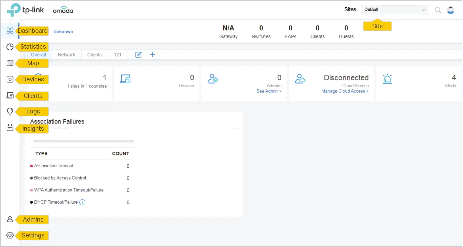Select the DHCP Timeout/Failure row label
The width and height of the screenshot is (463, 247).
click(x=56, y=202)
